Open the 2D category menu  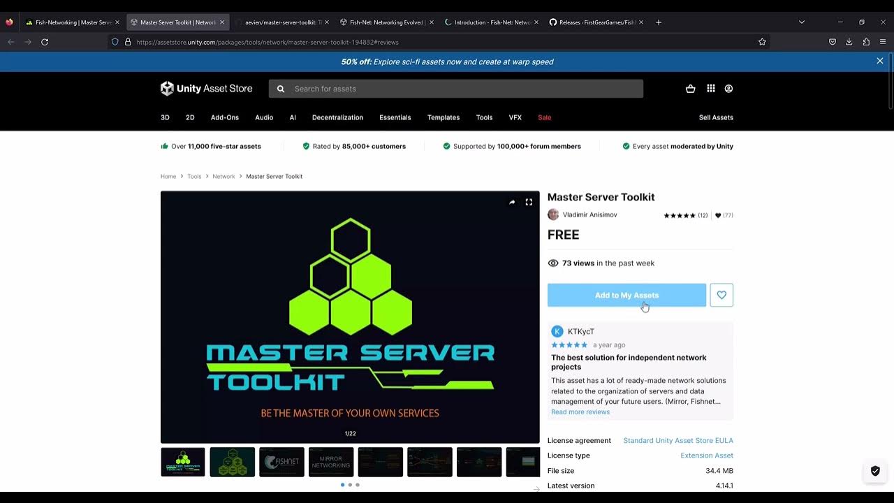[190, 117]
